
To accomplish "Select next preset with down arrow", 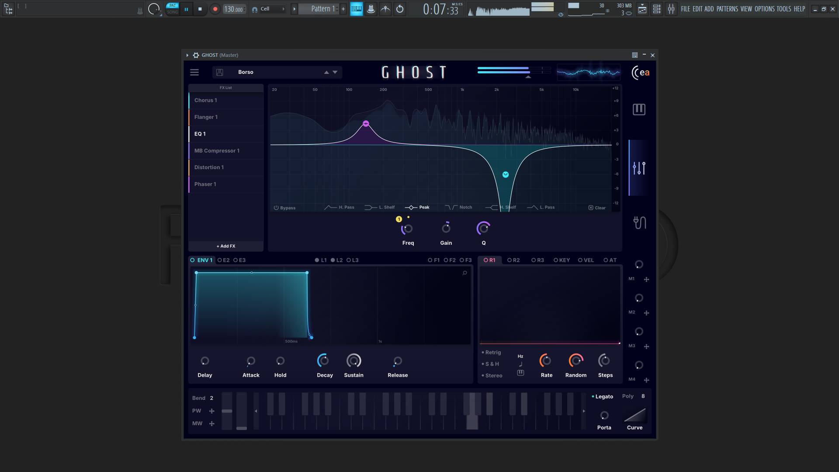I will click(335, 73).
